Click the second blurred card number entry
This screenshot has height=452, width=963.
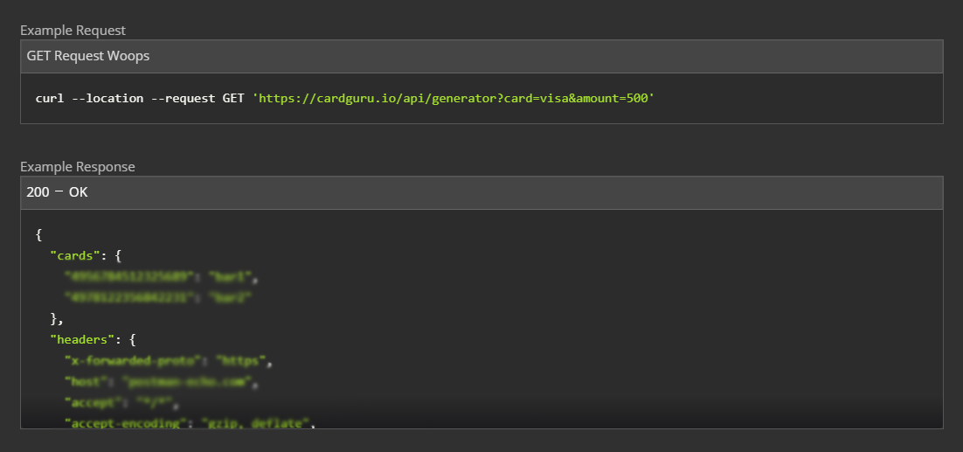[158, 298]
